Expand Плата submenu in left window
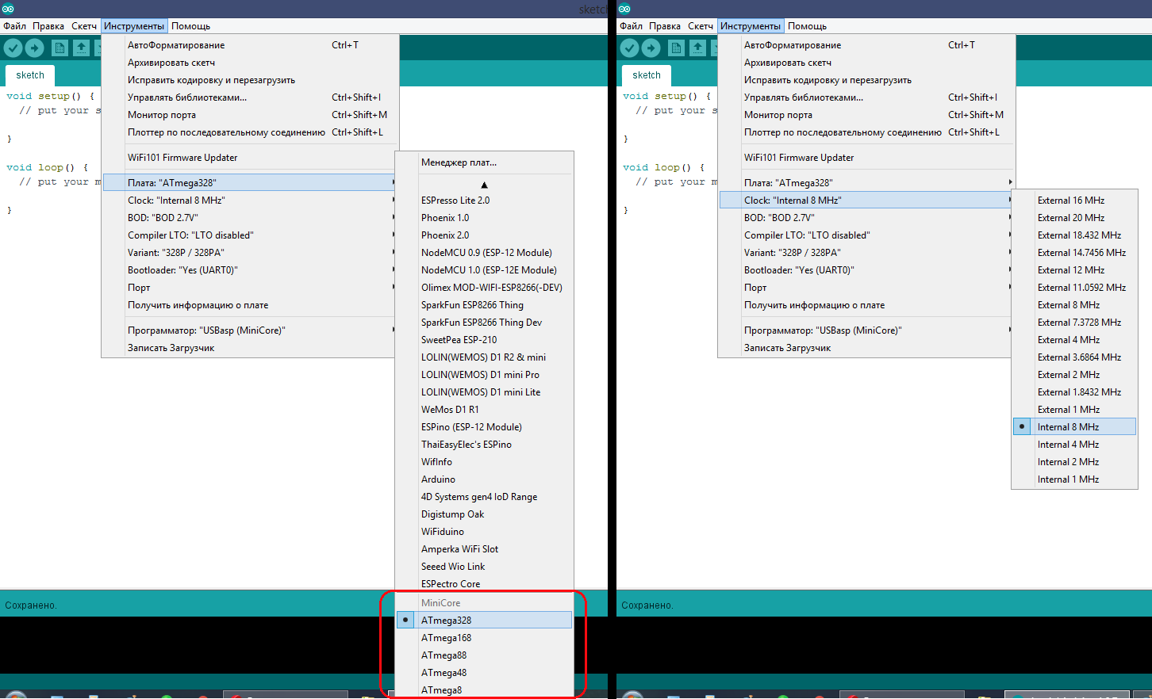Image resolution: width=1152 pixels, height=699 pixels. click(250, 183)
